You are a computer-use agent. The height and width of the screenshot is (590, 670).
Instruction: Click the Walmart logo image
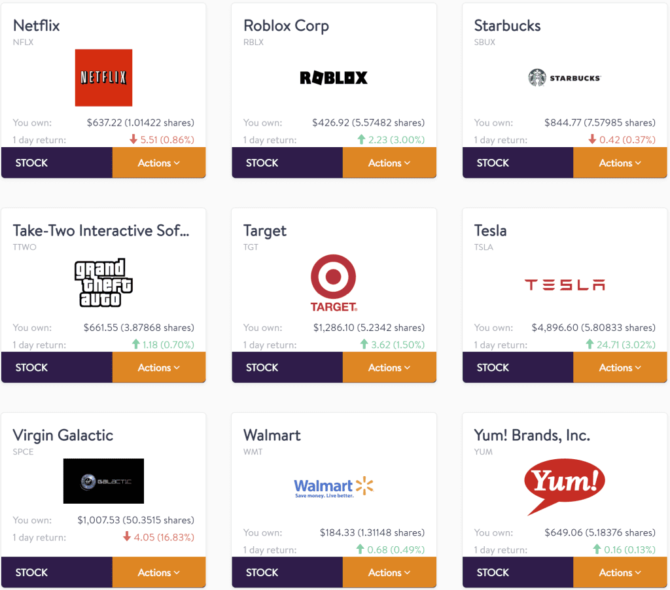click(x=334, y=487)
